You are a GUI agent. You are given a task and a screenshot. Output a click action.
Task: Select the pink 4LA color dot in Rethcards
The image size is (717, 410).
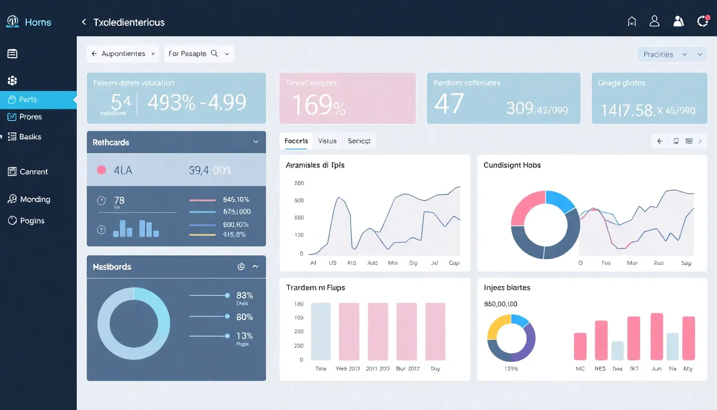pos(101,169)
